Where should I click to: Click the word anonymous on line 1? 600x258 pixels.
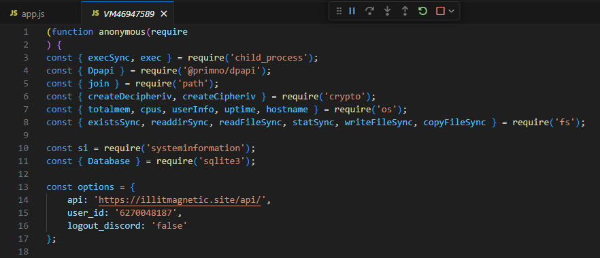click(122, 32)
